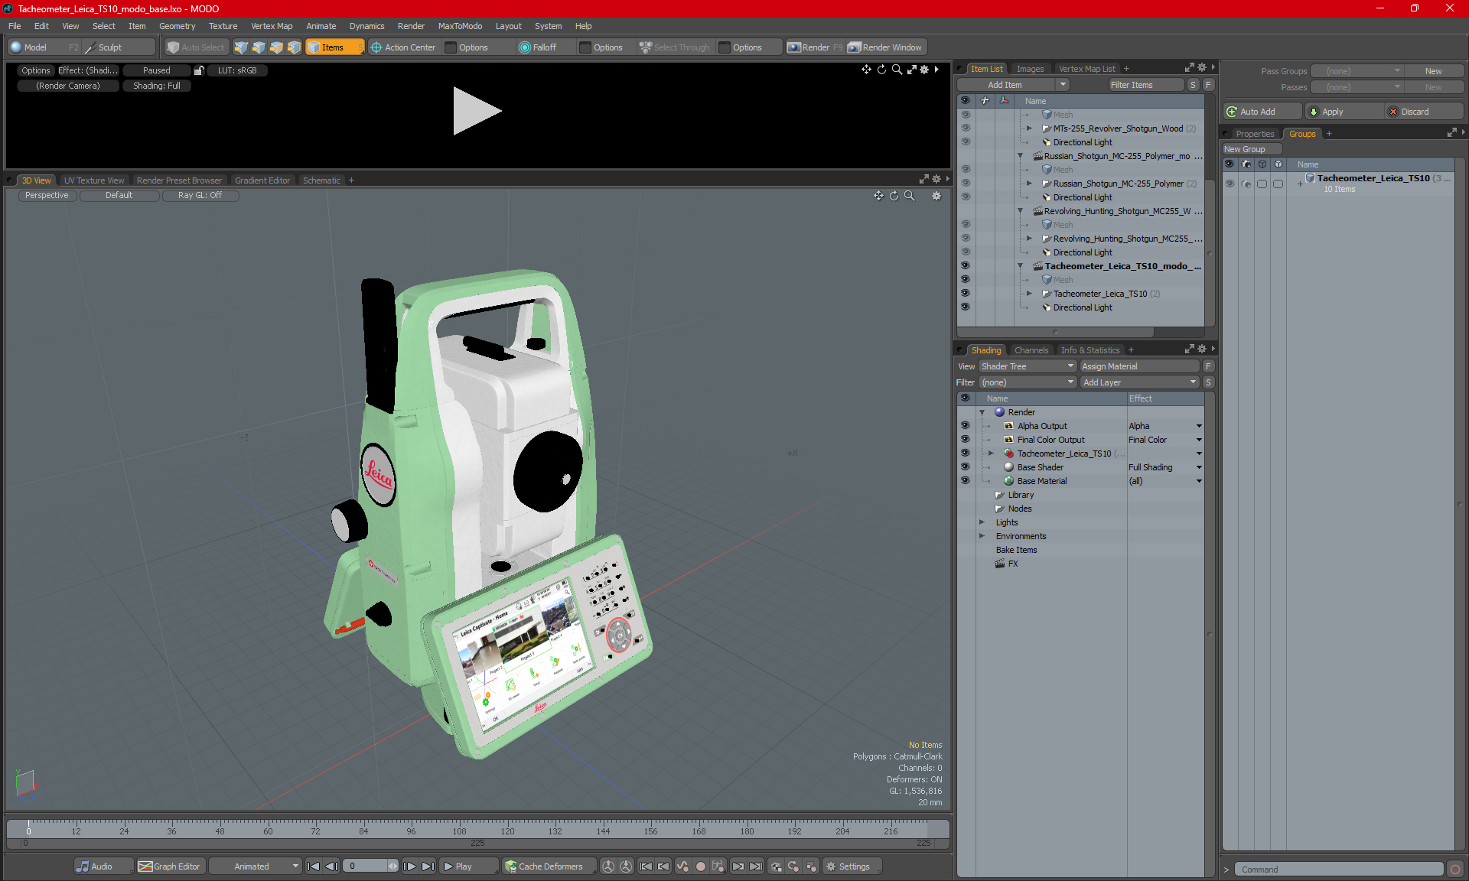
Task: Click Discard button
Action: (x=1424, y=112)
